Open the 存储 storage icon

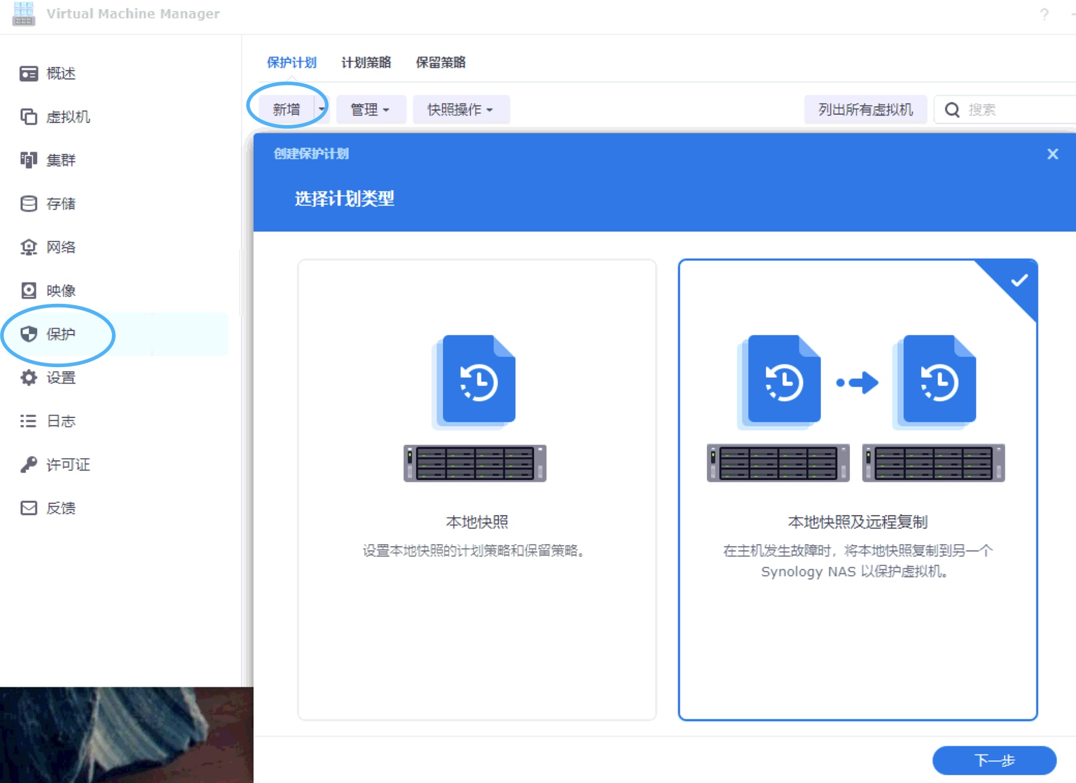point(29,204)
